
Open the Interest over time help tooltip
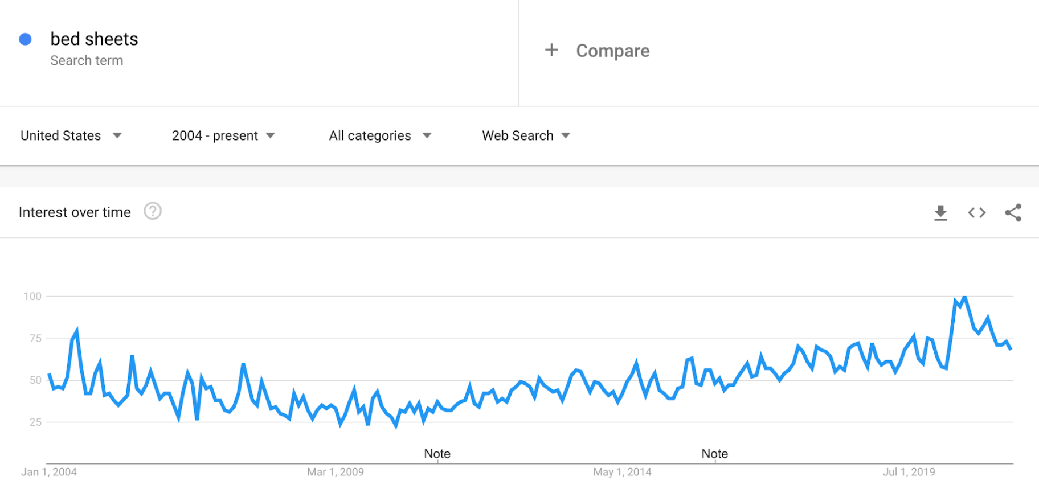click(x=153, y=212)
